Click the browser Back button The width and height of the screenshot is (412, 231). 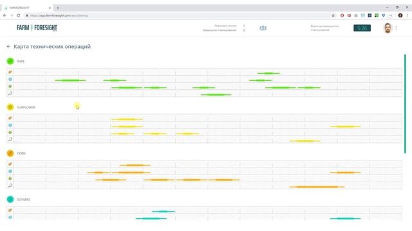pos(5,15)
